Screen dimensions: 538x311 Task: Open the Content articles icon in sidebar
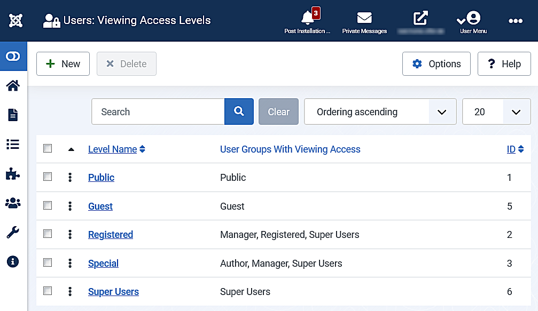(x=13, y=115)
